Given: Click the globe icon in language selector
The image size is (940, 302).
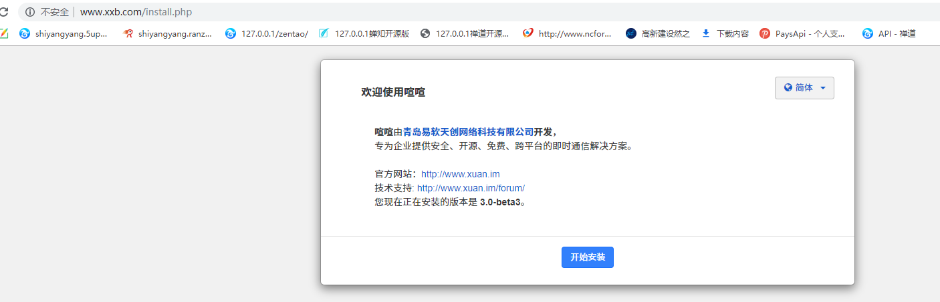Looking at the screenshot, I should coord(788,88).
